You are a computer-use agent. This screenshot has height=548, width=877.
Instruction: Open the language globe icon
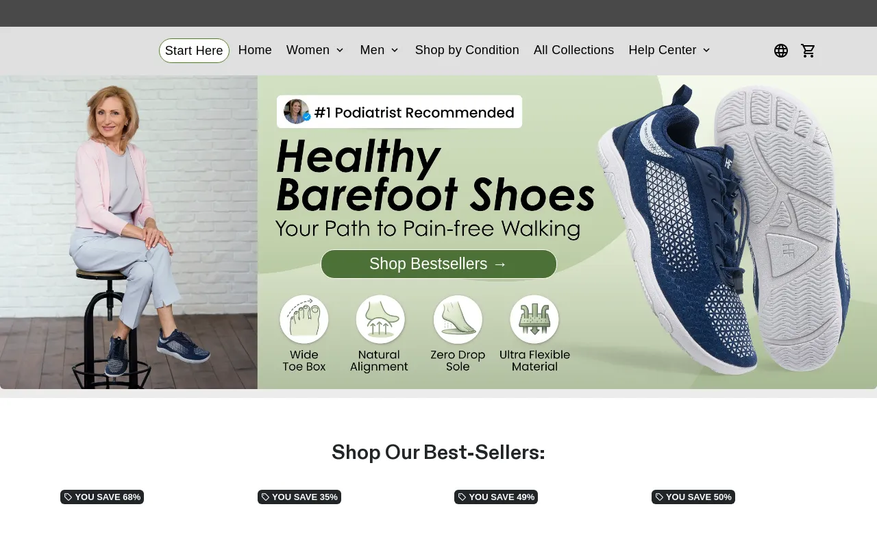coord(781,51)
